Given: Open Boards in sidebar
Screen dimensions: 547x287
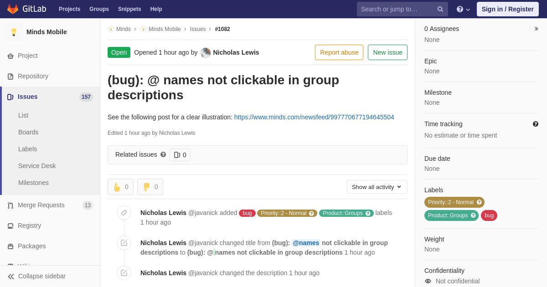Looking at the screenshot, I should (28, 132).
